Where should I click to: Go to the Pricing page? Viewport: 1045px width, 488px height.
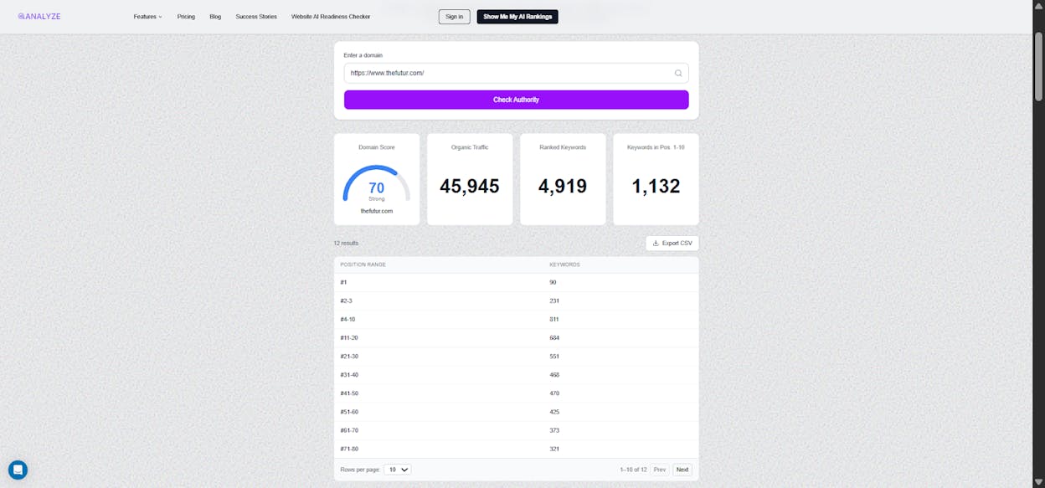[186, 17]
